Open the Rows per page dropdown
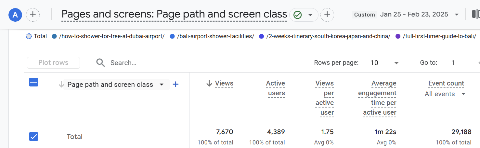The height and width of the screenshot is (148, 480). (396, 63)
